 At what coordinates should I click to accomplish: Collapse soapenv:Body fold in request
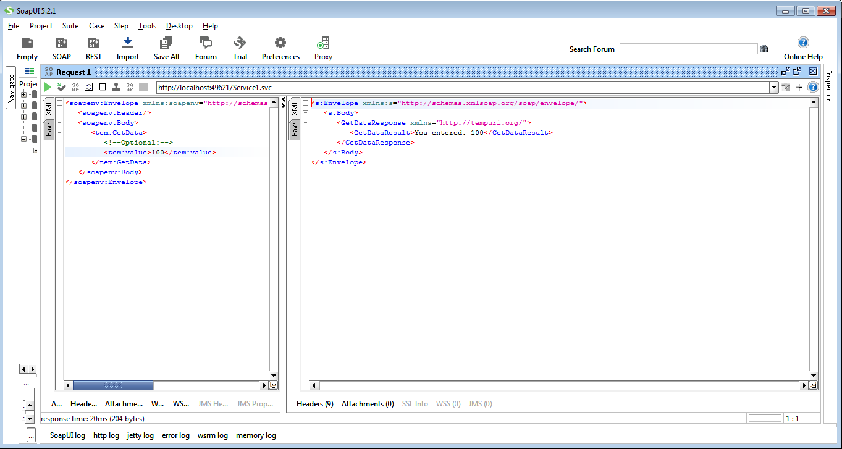(x=59, y=123)
